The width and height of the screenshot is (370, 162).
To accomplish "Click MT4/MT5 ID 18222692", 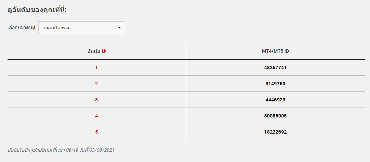I will point(275,132).
